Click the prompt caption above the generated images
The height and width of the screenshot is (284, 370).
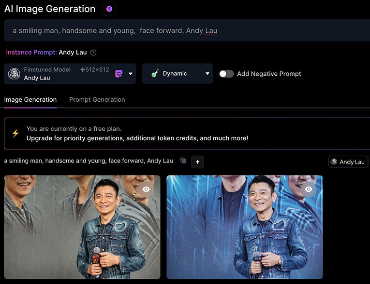[x=89, y=161]
